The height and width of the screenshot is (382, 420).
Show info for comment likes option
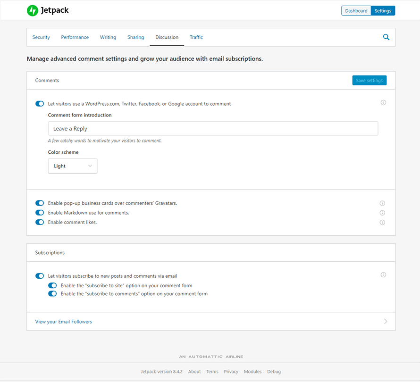coord(382,223)
